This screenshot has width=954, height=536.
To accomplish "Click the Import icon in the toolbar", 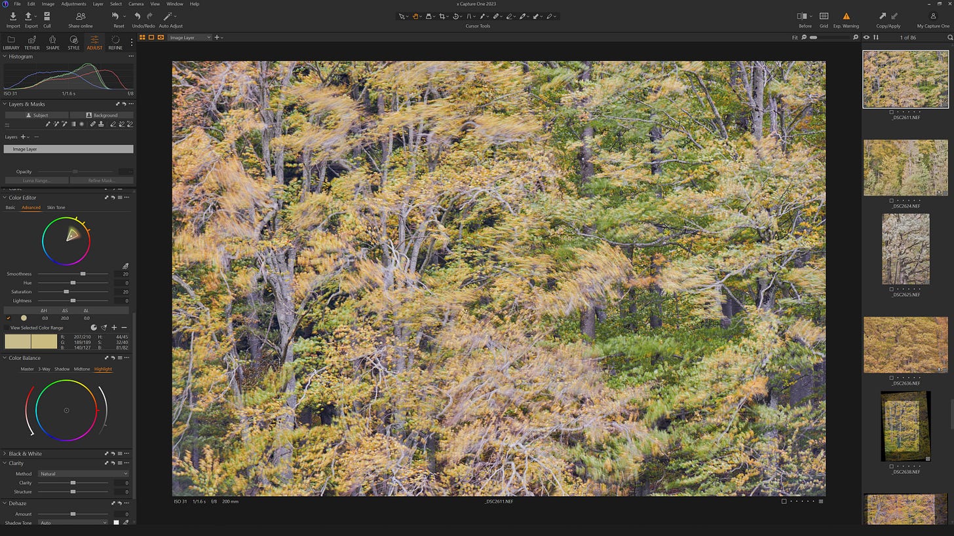I will tap(12, 16).
